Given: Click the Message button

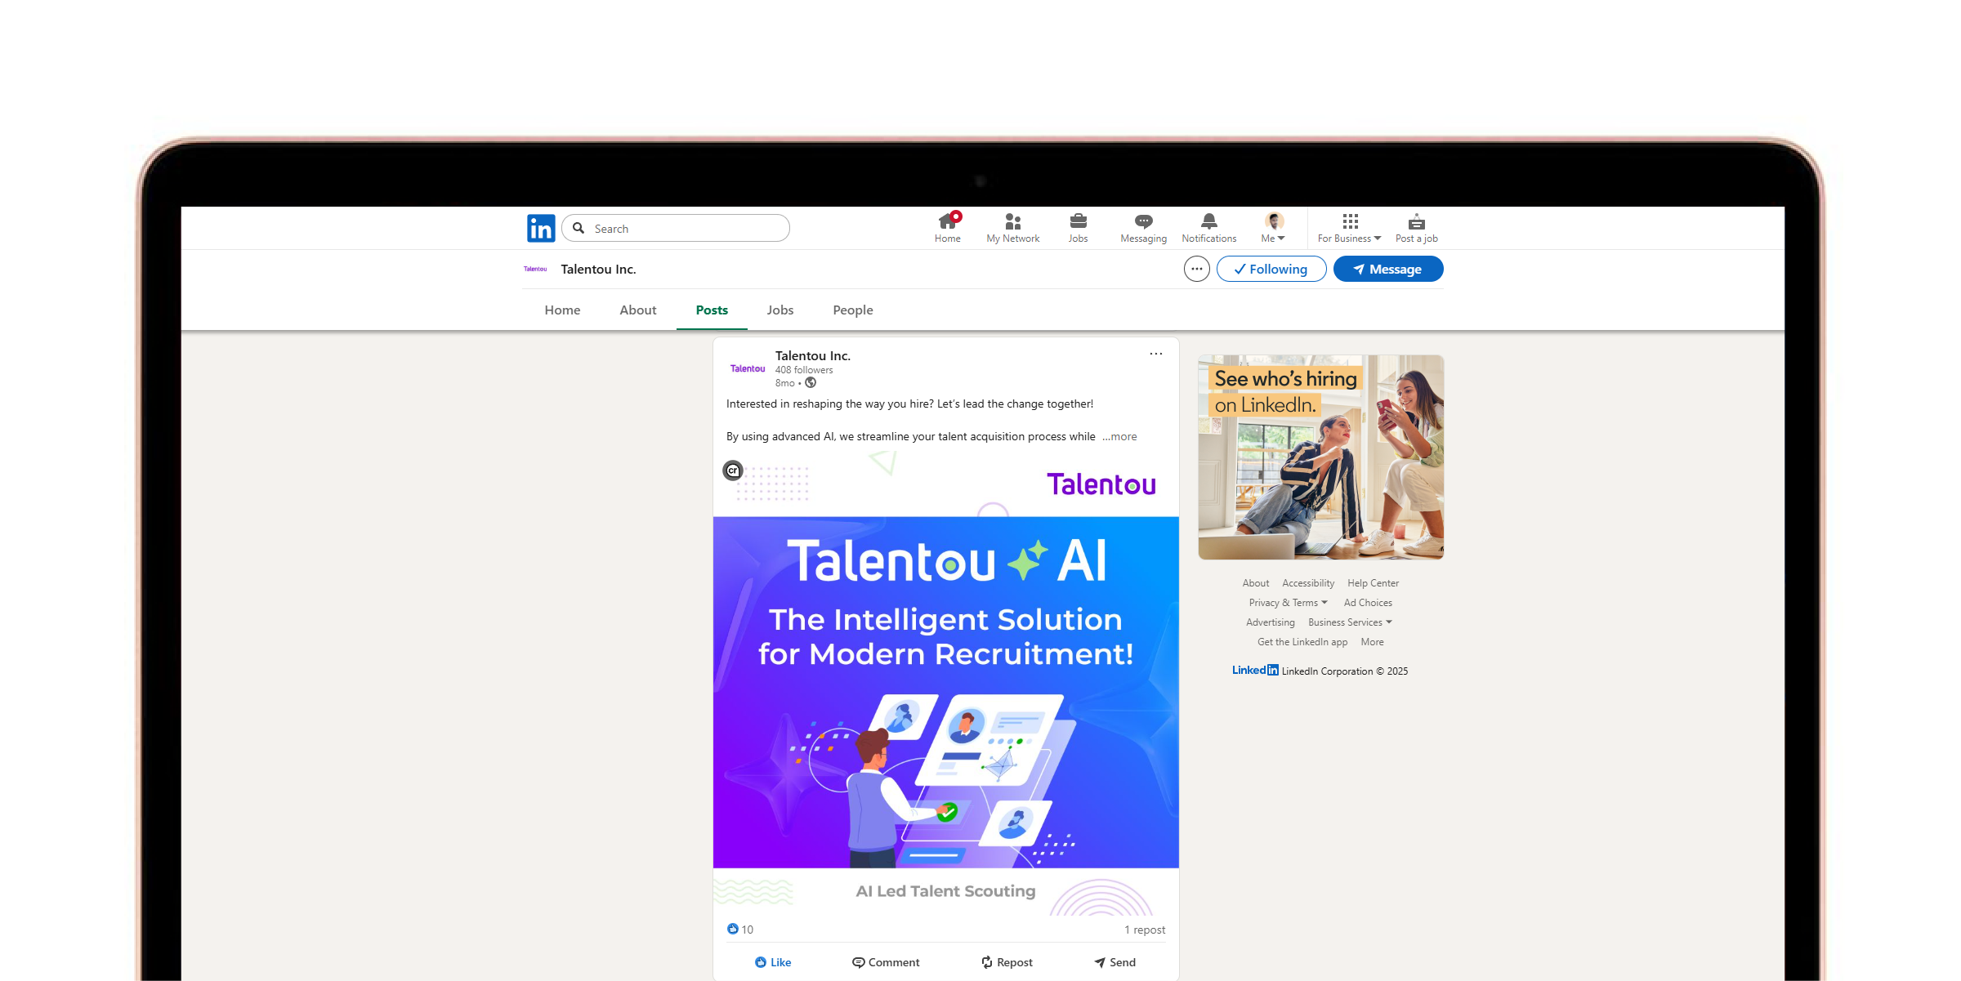Looking at the screenshot, I should pos(1387,269).
